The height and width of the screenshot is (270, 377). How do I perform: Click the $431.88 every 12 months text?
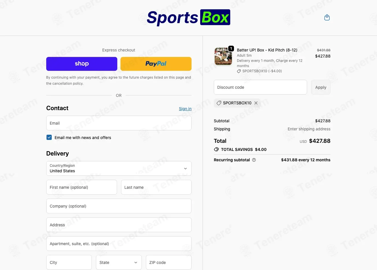coord(306,160)
